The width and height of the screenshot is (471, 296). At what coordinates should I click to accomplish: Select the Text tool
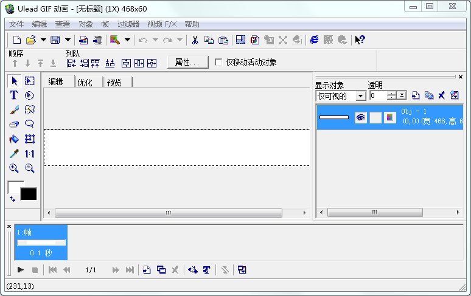click(13, 95)
